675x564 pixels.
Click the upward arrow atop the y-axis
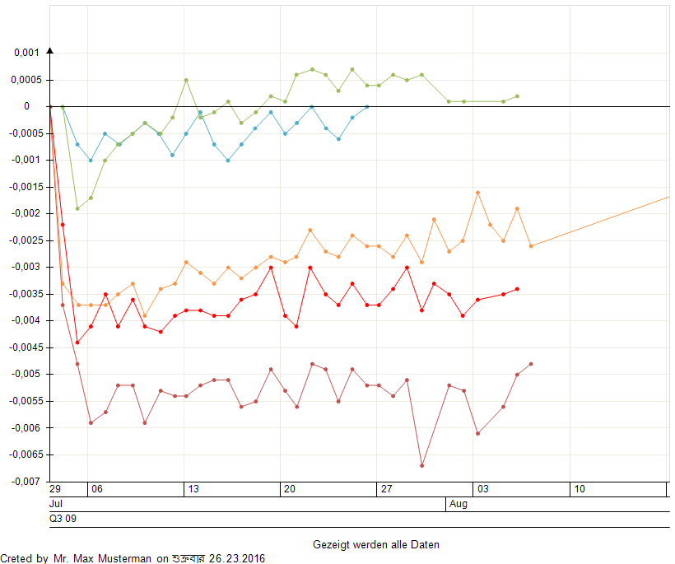[x=50, y=51]
